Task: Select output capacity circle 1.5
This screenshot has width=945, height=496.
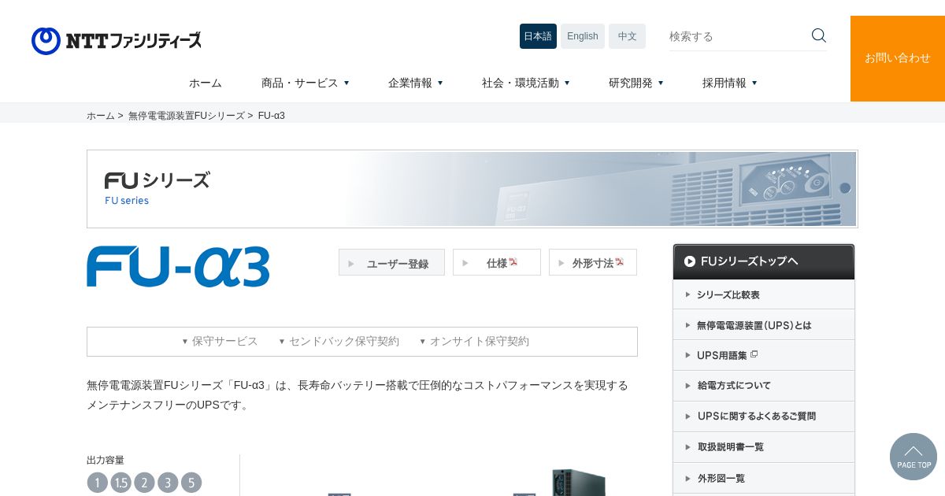Action: click(120, 483)
